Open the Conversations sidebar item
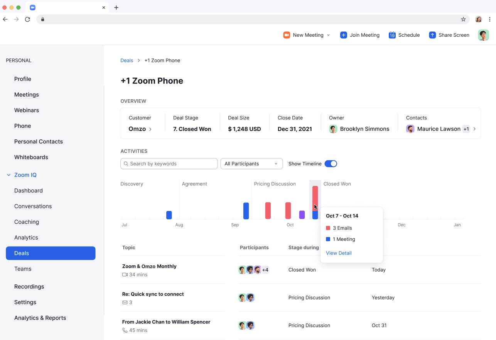Viewport: 496px width, 340px height. 33,206
